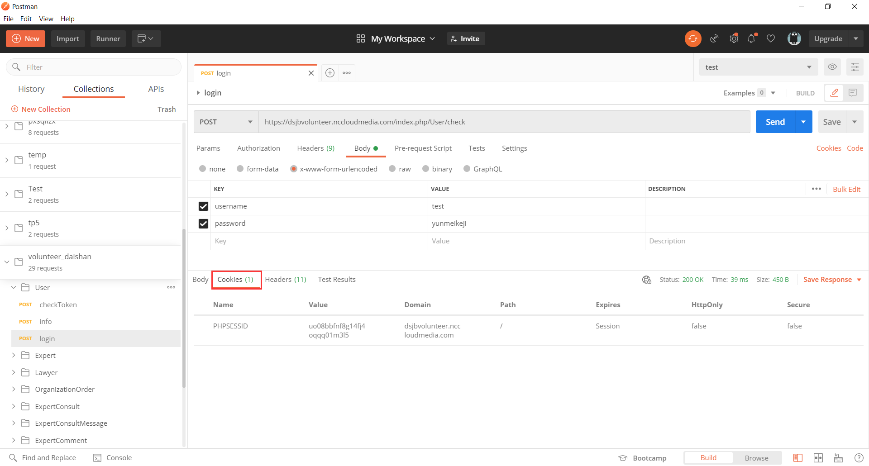This screenshot has width=869, height=466.
Task: Uncheck the username parameter row
Action: (203, 206)
